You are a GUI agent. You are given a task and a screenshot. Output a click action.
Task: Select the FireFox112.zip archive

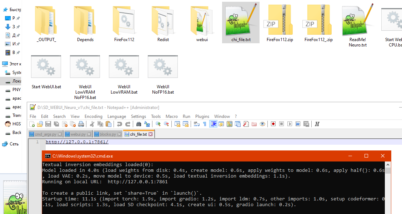coord(280,23)
